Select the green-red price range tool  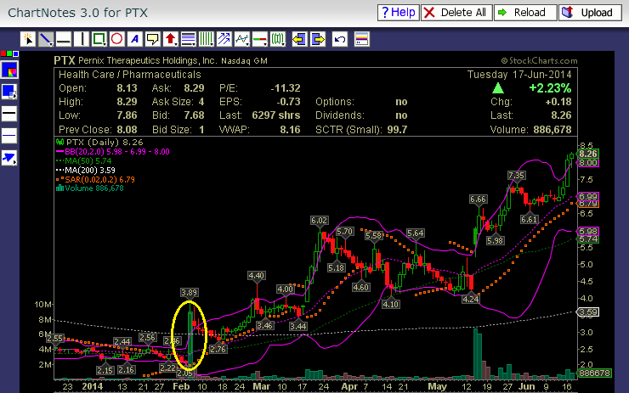click(x=260, y=39)
